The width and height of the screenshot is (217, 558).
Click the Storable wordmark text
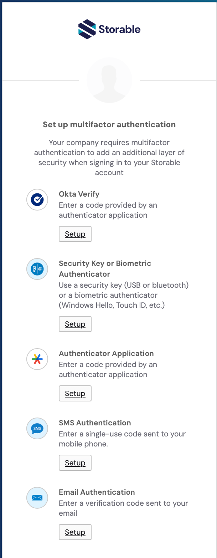point(120,29)
